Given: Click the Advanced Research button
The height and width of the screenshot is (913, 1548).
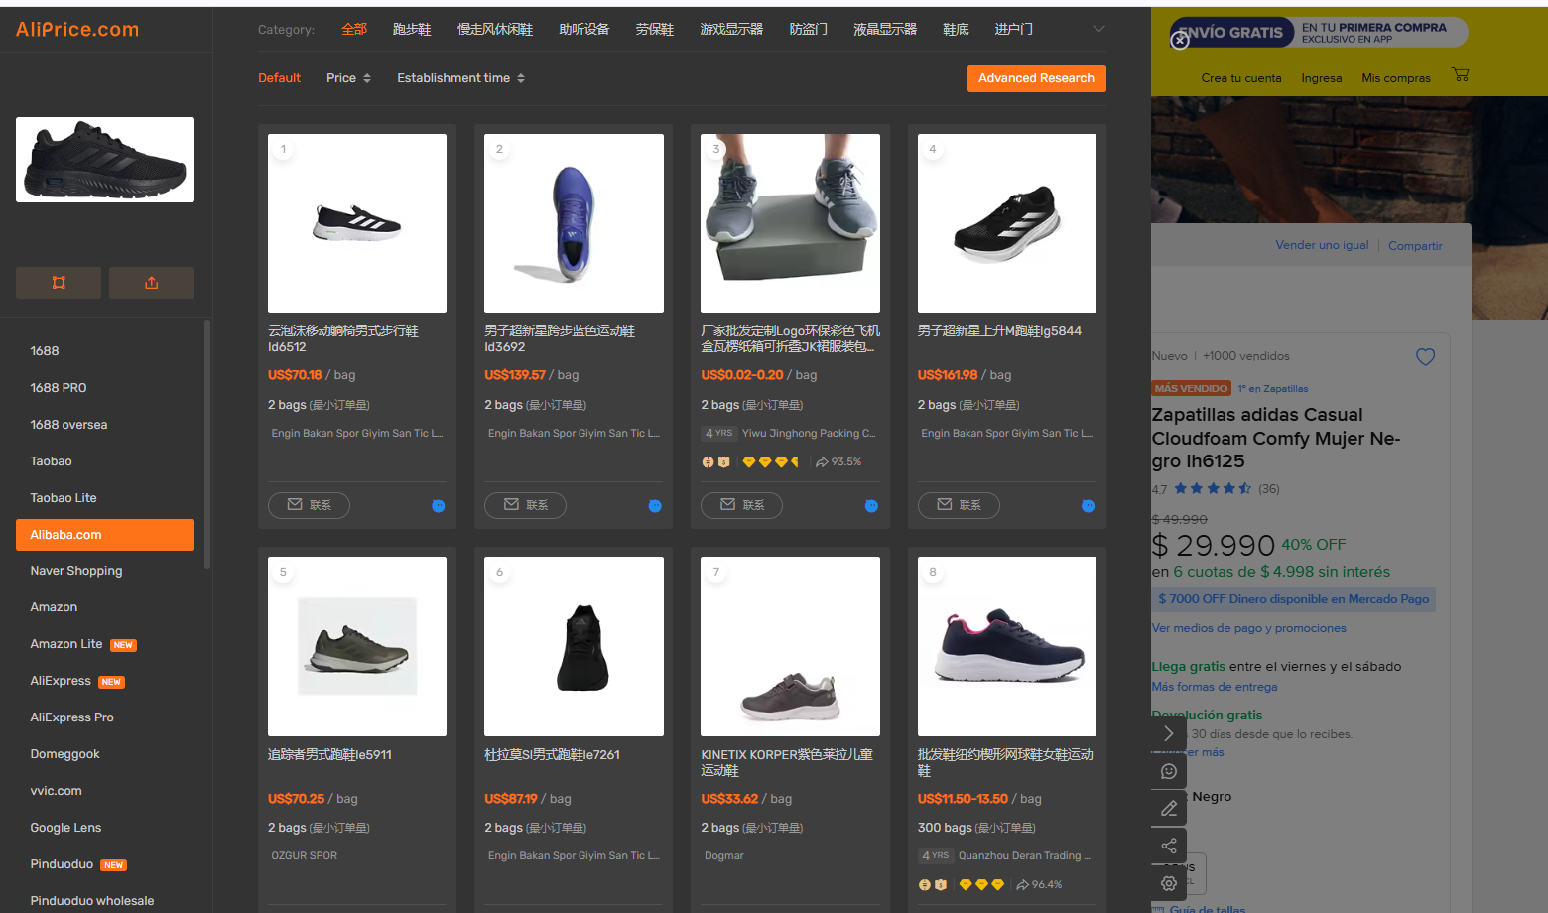Looking at the screenshot, I should pos(1037,78).
